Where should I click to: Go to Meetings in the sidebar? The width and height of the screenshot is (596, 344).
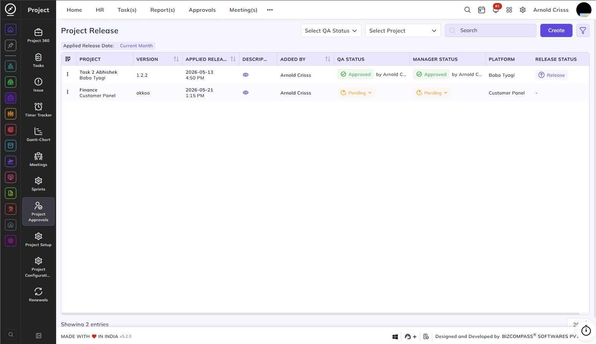coord(38,160)
